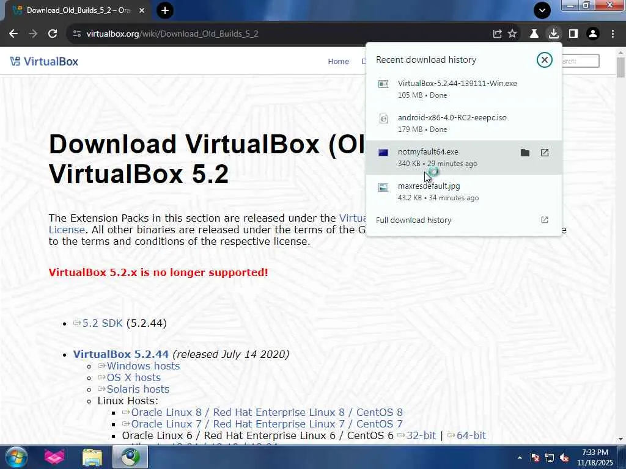The image size is (626, 469).
Task: Click page vertical scrollbar thumb
Action: [x=621, y=67]
